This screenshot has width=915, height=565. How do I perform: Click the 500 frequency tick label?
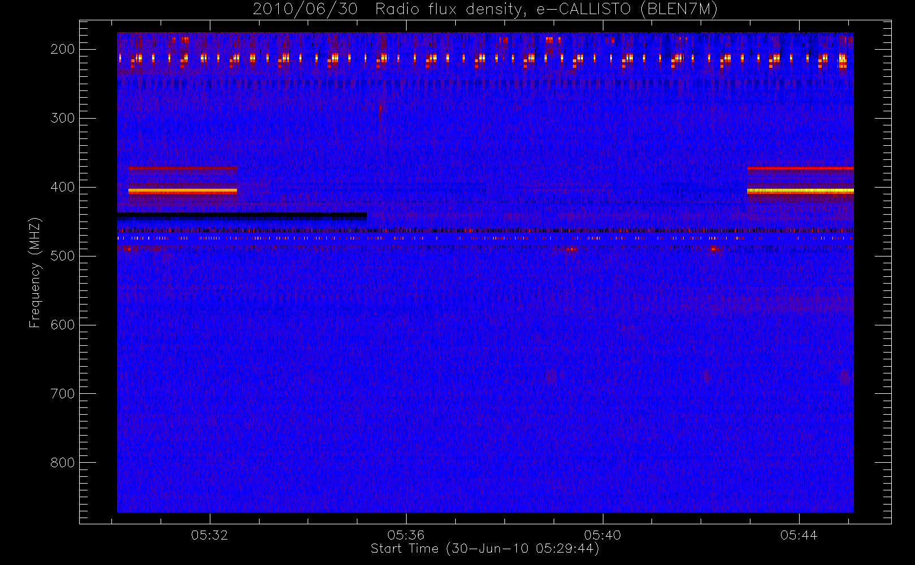(x=63, y=256)
